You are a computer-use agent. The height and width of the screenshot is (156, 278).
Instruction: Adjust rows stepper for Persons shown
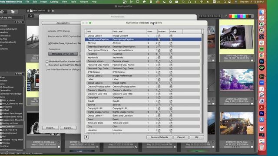point(156,61)
